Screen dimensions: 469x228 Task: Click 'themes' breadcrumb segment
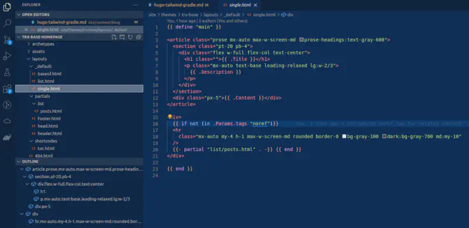point(168,15)
